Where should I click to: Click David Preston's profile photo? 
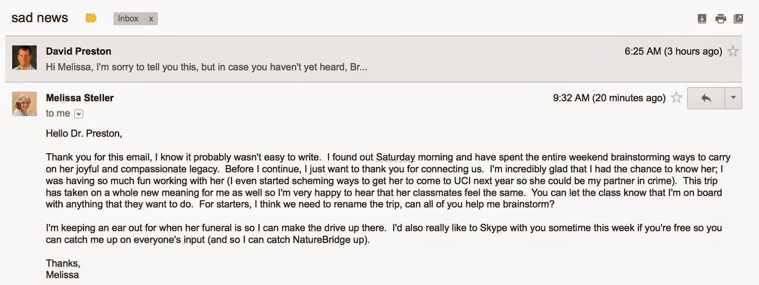pos(24,58)
